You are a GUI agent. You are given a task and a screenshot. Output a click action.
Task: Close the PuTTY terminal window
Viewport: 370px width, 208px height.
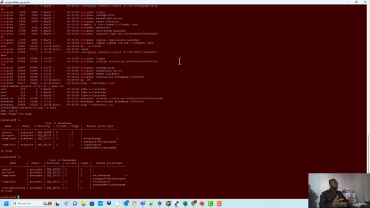click(x=365, y=2)
